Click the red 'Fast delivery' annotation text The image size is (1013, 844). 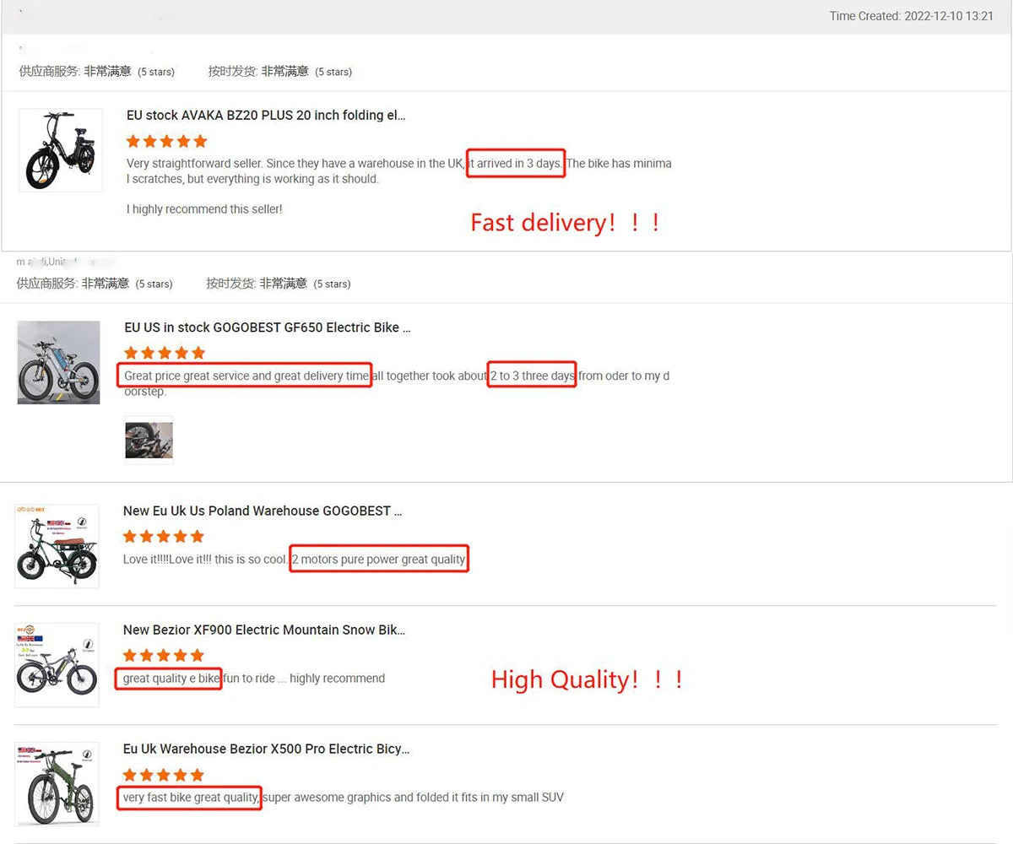[566, 223]
